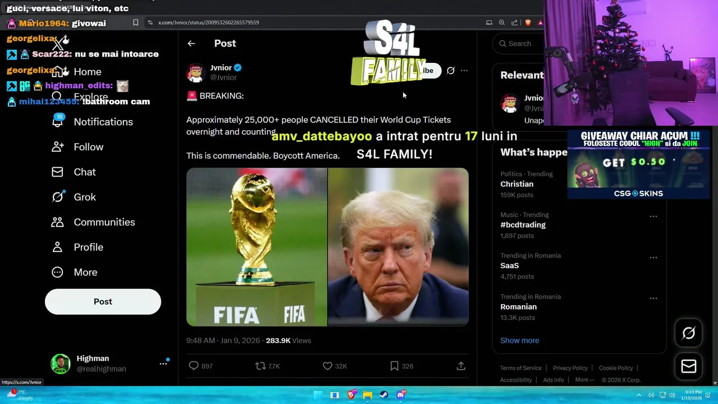Like the post with 32K likes
Screen dimensions: 718x404
point(334,366)
